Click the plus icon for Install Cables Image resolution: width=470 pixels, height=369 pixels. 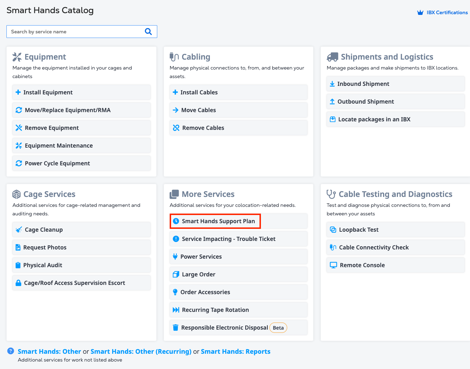pyautogui.click(x=175, y=92)
